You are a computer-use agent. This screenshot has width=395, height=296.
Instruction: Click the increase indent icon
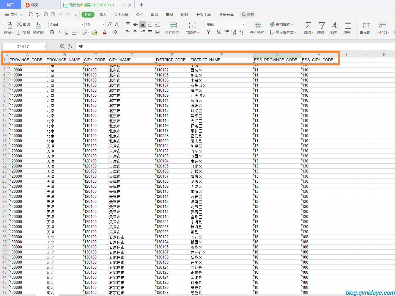pos(158,24)
